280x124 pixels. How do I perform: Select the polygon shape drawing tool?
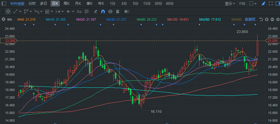click(x=26, y=11)
